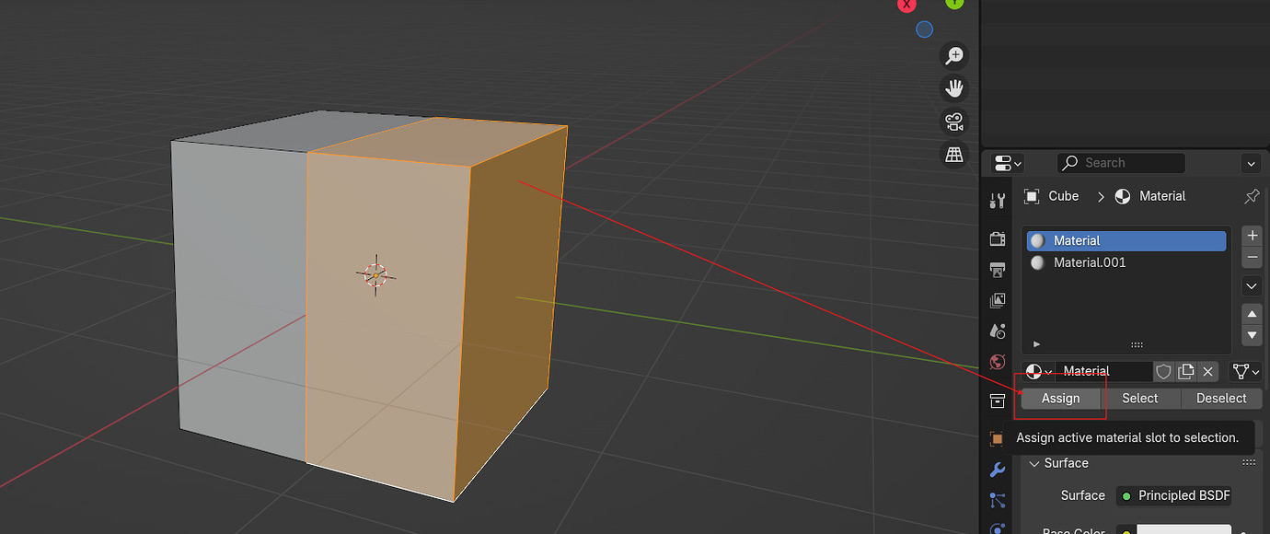Switch to orthographic view via grid icon
The height and width of the screenshot is (534, 1270).
(953, 154)
